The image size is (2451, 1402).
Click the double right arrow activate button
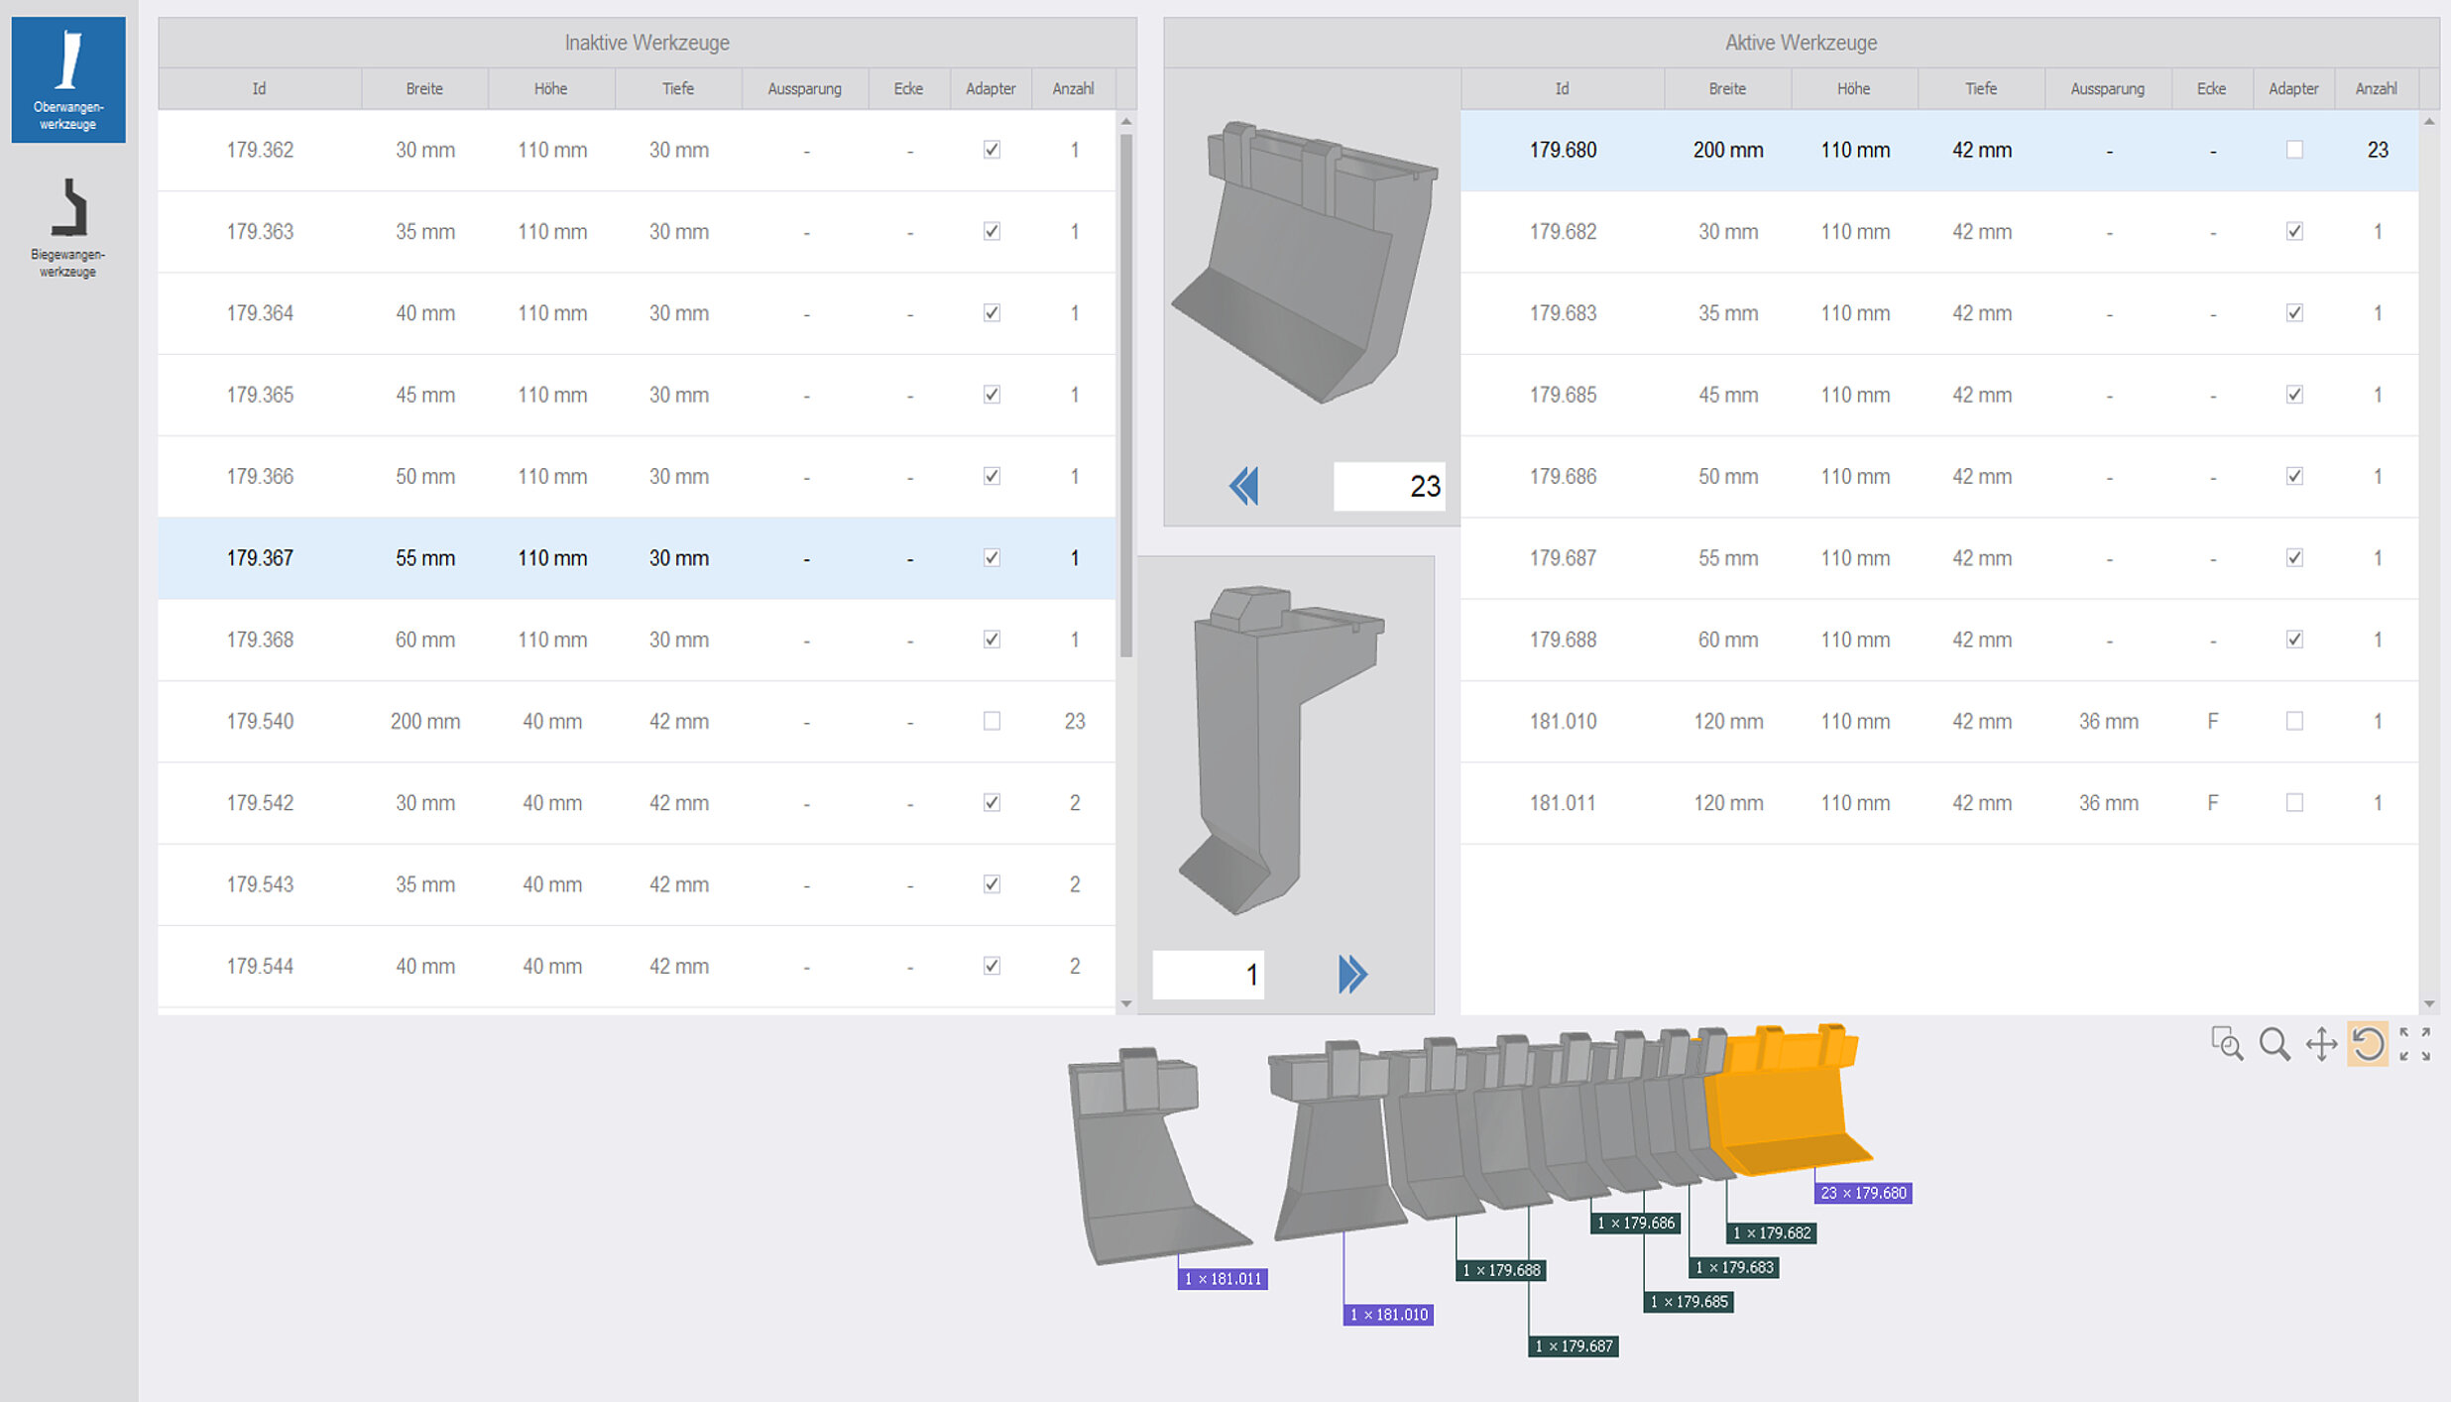(1352, 974)
